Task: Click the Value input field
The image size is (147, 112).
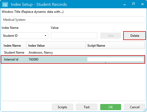Action: [x=74, y=36]
